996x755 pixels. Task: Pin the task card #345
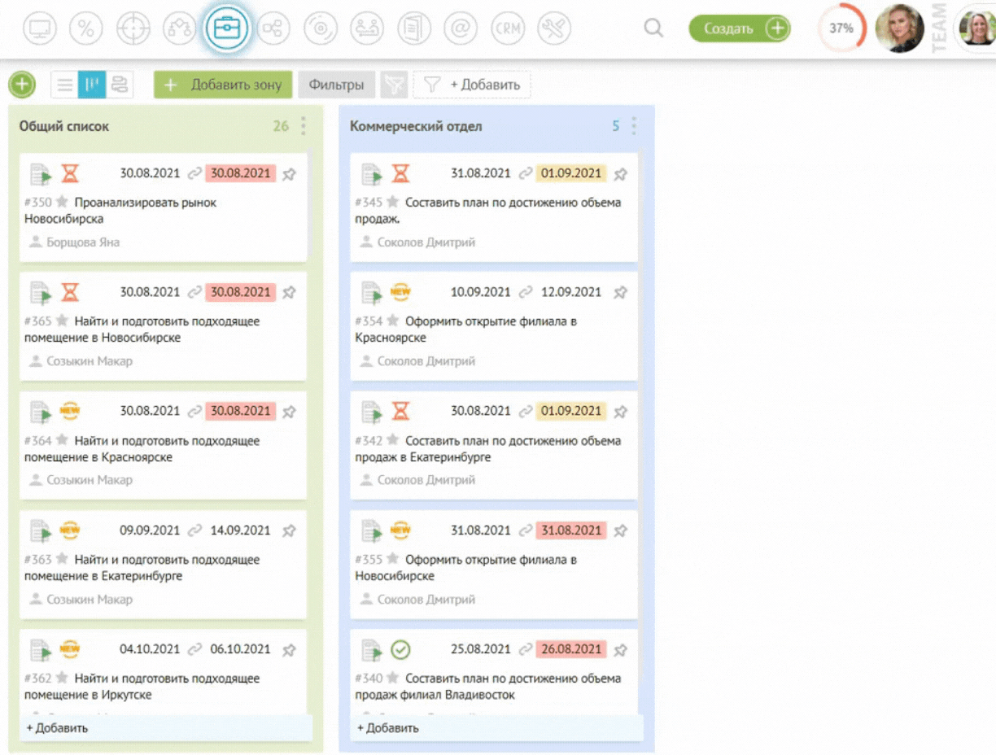pos(622,173)
